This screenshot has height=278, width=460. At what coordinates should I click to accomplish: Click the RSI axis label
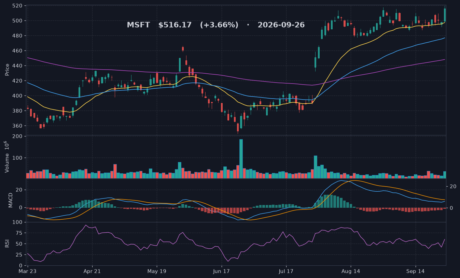(7, 243)
